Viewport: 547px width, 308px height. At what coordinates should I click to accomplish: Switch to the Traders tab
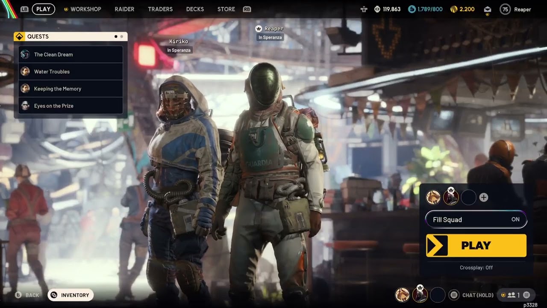click(160, 9)
